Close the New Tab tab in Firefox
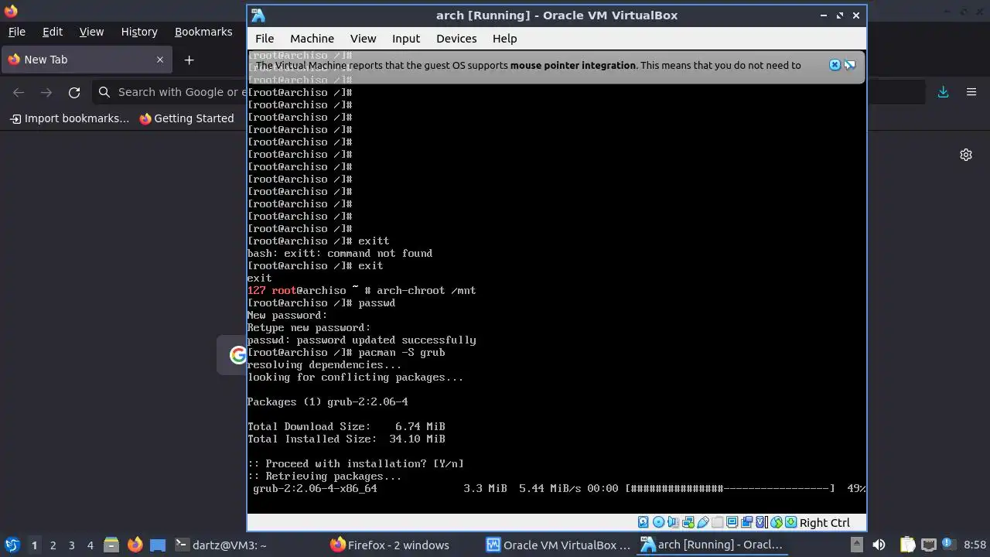Viewport: 990px width, 557px height. click(160, 60)
